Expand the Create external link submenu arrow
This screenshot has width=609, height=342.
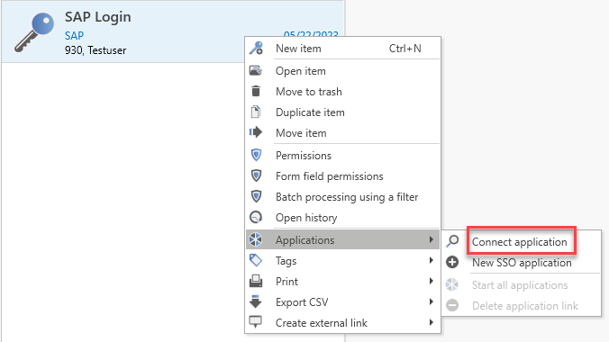(x=432, y=322)
